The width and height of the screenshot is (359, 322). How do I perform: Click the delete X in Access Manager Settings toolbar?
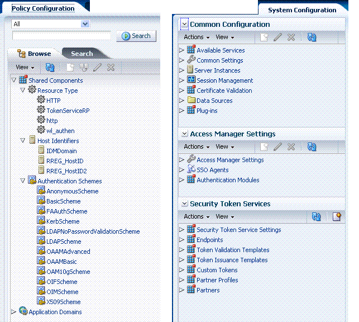291,146
